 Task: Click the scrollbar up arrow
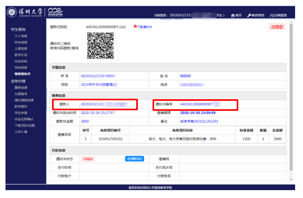[291, 23]
